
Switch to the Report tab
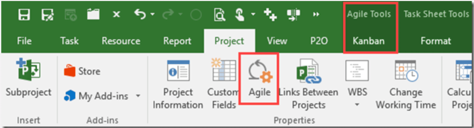tap(177, 41)
